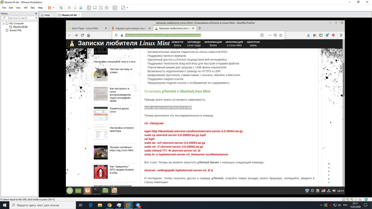This screenshot has width=372, height=209.
Task: Open a new Firefox tab
Action: coord(200,28)
